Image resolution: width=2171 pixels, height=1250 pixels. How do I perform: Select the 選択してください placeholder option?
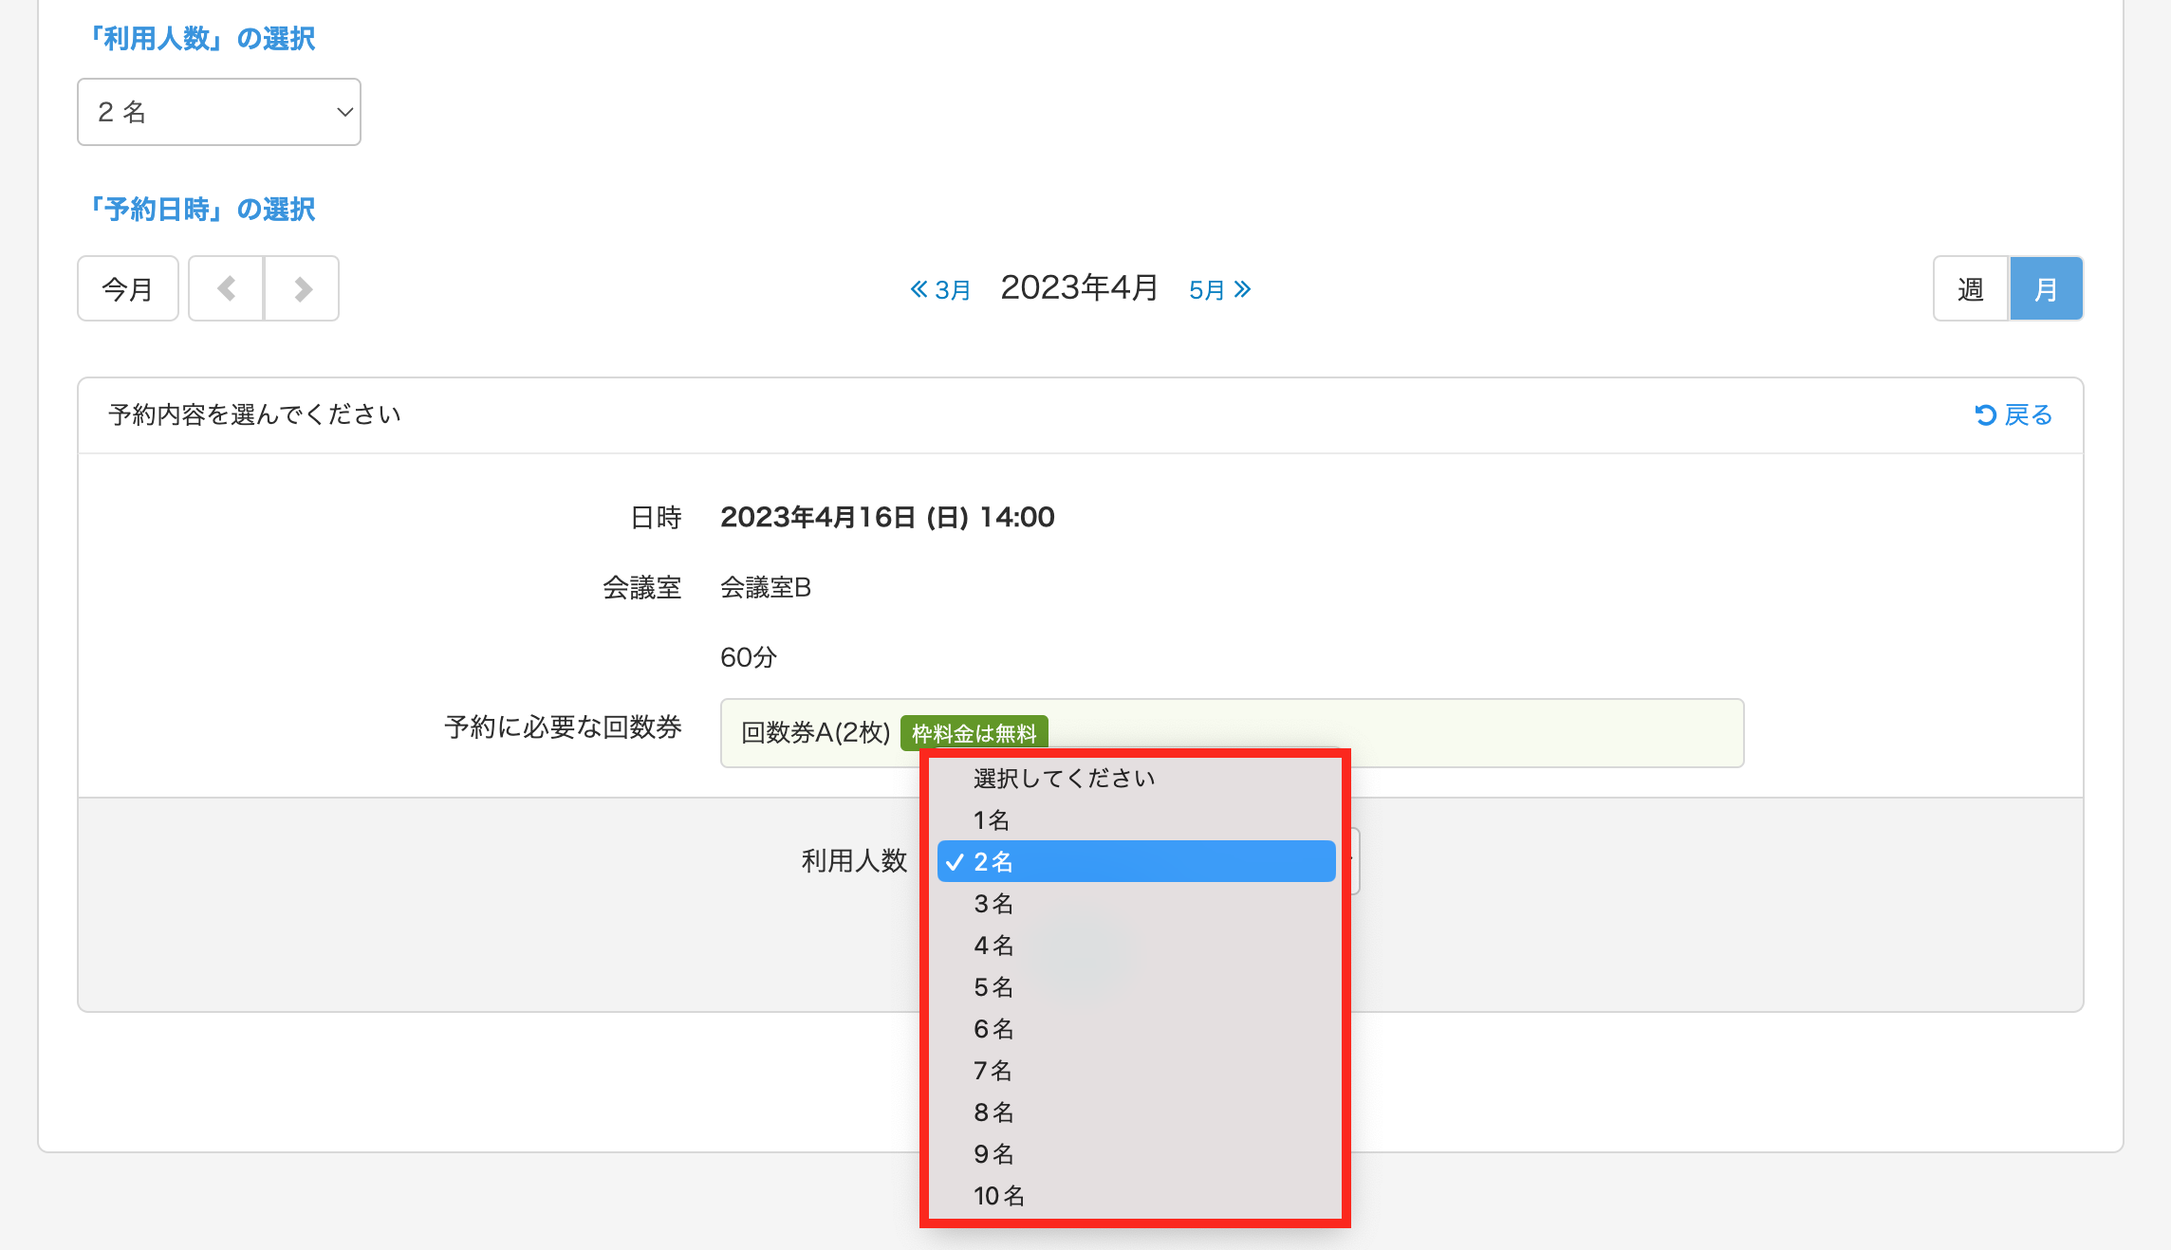1064,778
